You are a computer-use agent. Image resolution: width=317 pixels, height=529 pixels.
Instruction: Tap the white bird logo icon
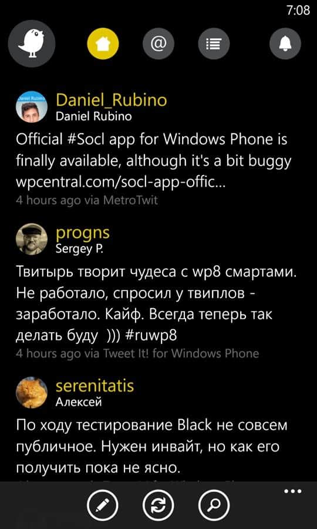(32, 43)
